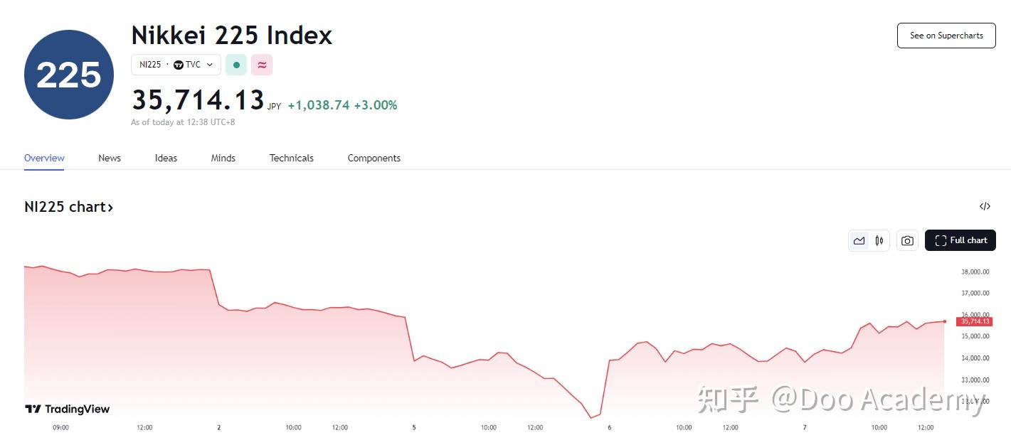Go to the Minds tab
The width and height of the screenshot is (1011, 445).
(x=223, y=158)
